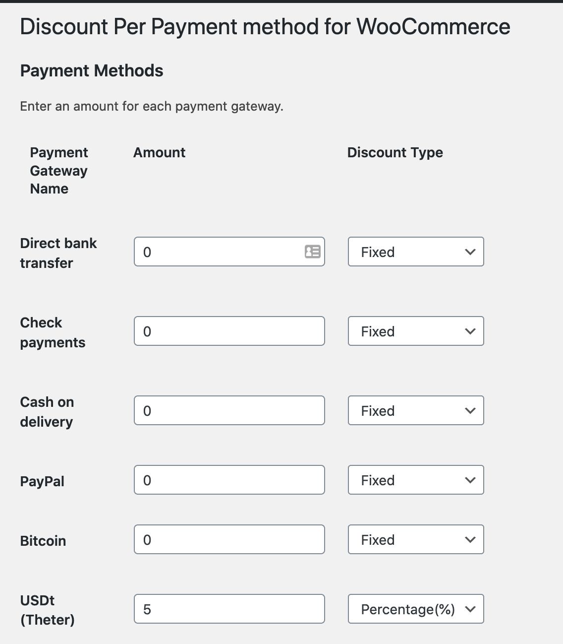This screenshot has width=563, height=644.
Task: Click the USDt (Theter) gateway label
Action: (x=47, y=610)
